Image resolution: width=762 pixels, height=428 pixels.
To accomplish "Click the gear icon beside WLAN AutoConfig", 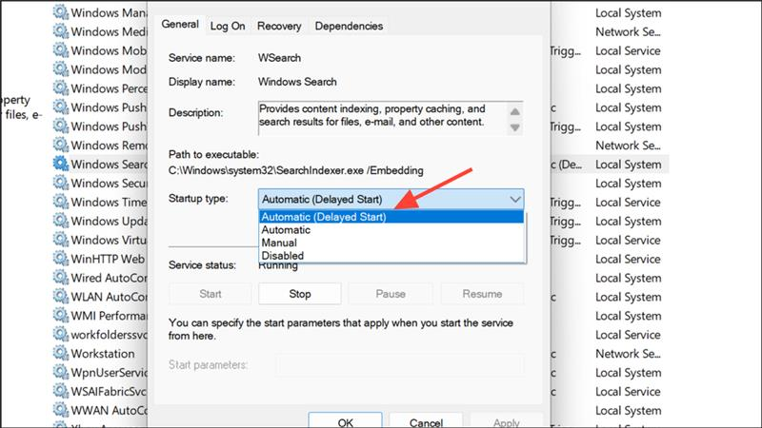I will 61,296.
